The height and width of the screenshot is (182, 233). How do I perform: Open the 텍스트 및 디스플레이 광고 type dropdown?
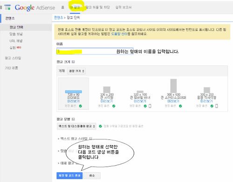click(x=76, y=126)
